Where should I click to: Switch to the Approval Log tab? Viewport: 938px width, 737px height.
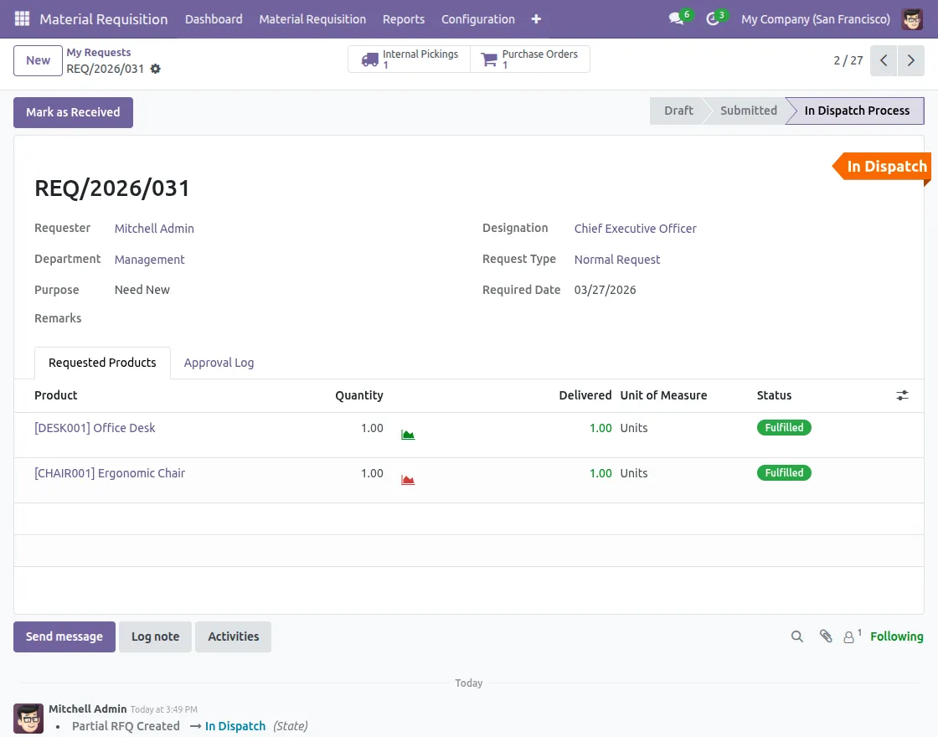coord(219,363)
